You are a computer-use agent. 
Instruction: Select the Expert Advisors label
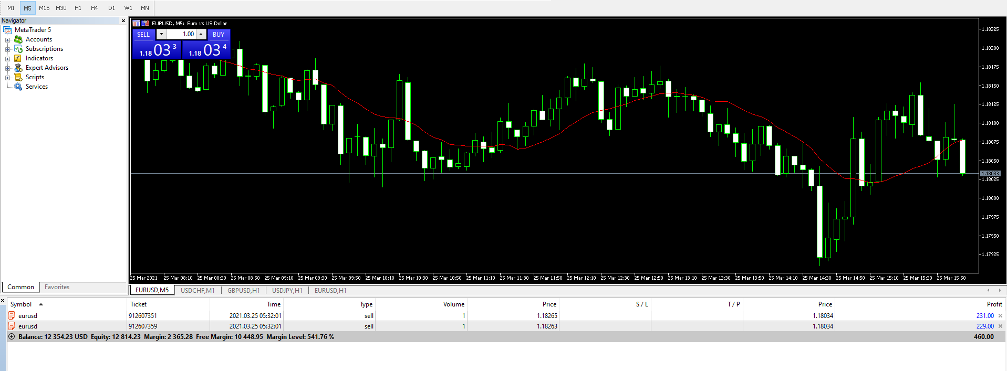pyautogui.click(x=47, y=68)
